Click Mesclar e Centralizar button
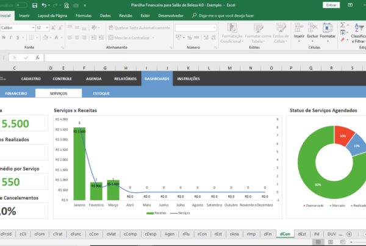This screenshot has height=246, width=366. tap(129, 37)
